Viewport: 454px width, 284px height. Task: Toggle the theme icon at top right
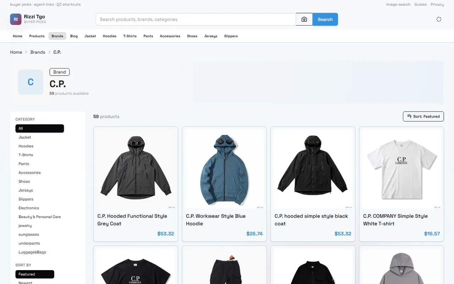pyautogui.click(x=439, y=19)
